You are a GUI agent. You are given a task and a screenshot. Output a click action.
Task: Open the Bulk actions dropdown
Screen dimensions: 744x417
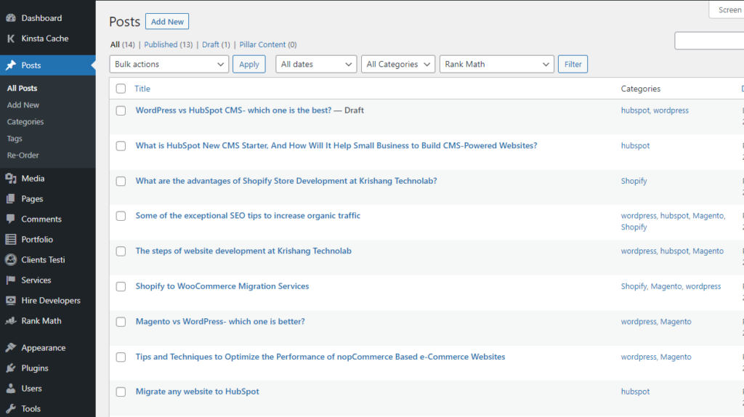point(169,64)
